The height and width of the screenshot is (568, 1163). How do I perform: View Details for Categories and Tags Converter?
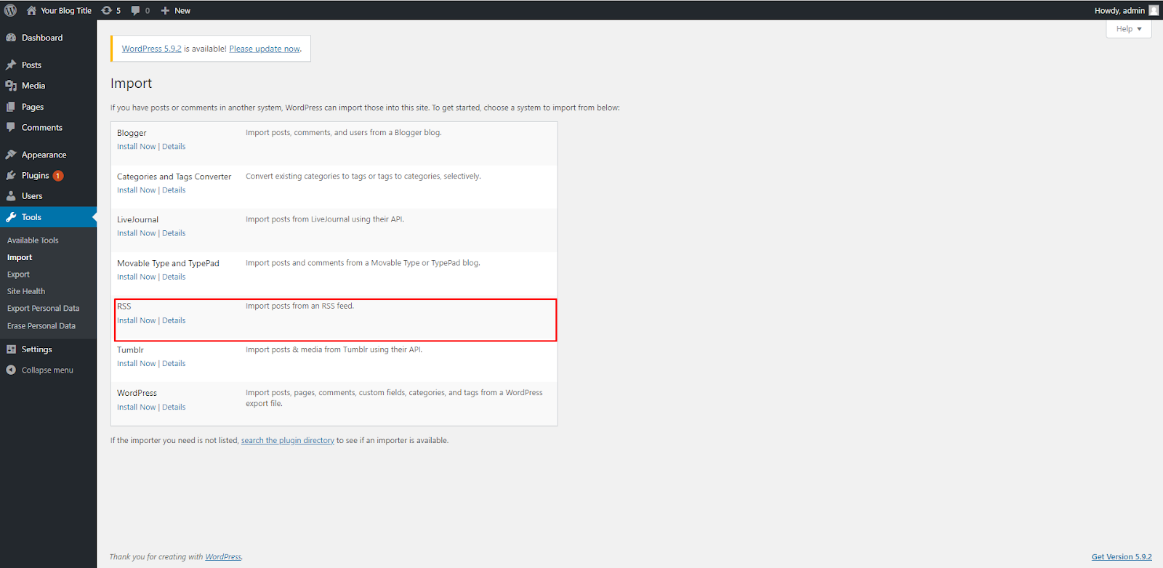click(x=174, y=190)
